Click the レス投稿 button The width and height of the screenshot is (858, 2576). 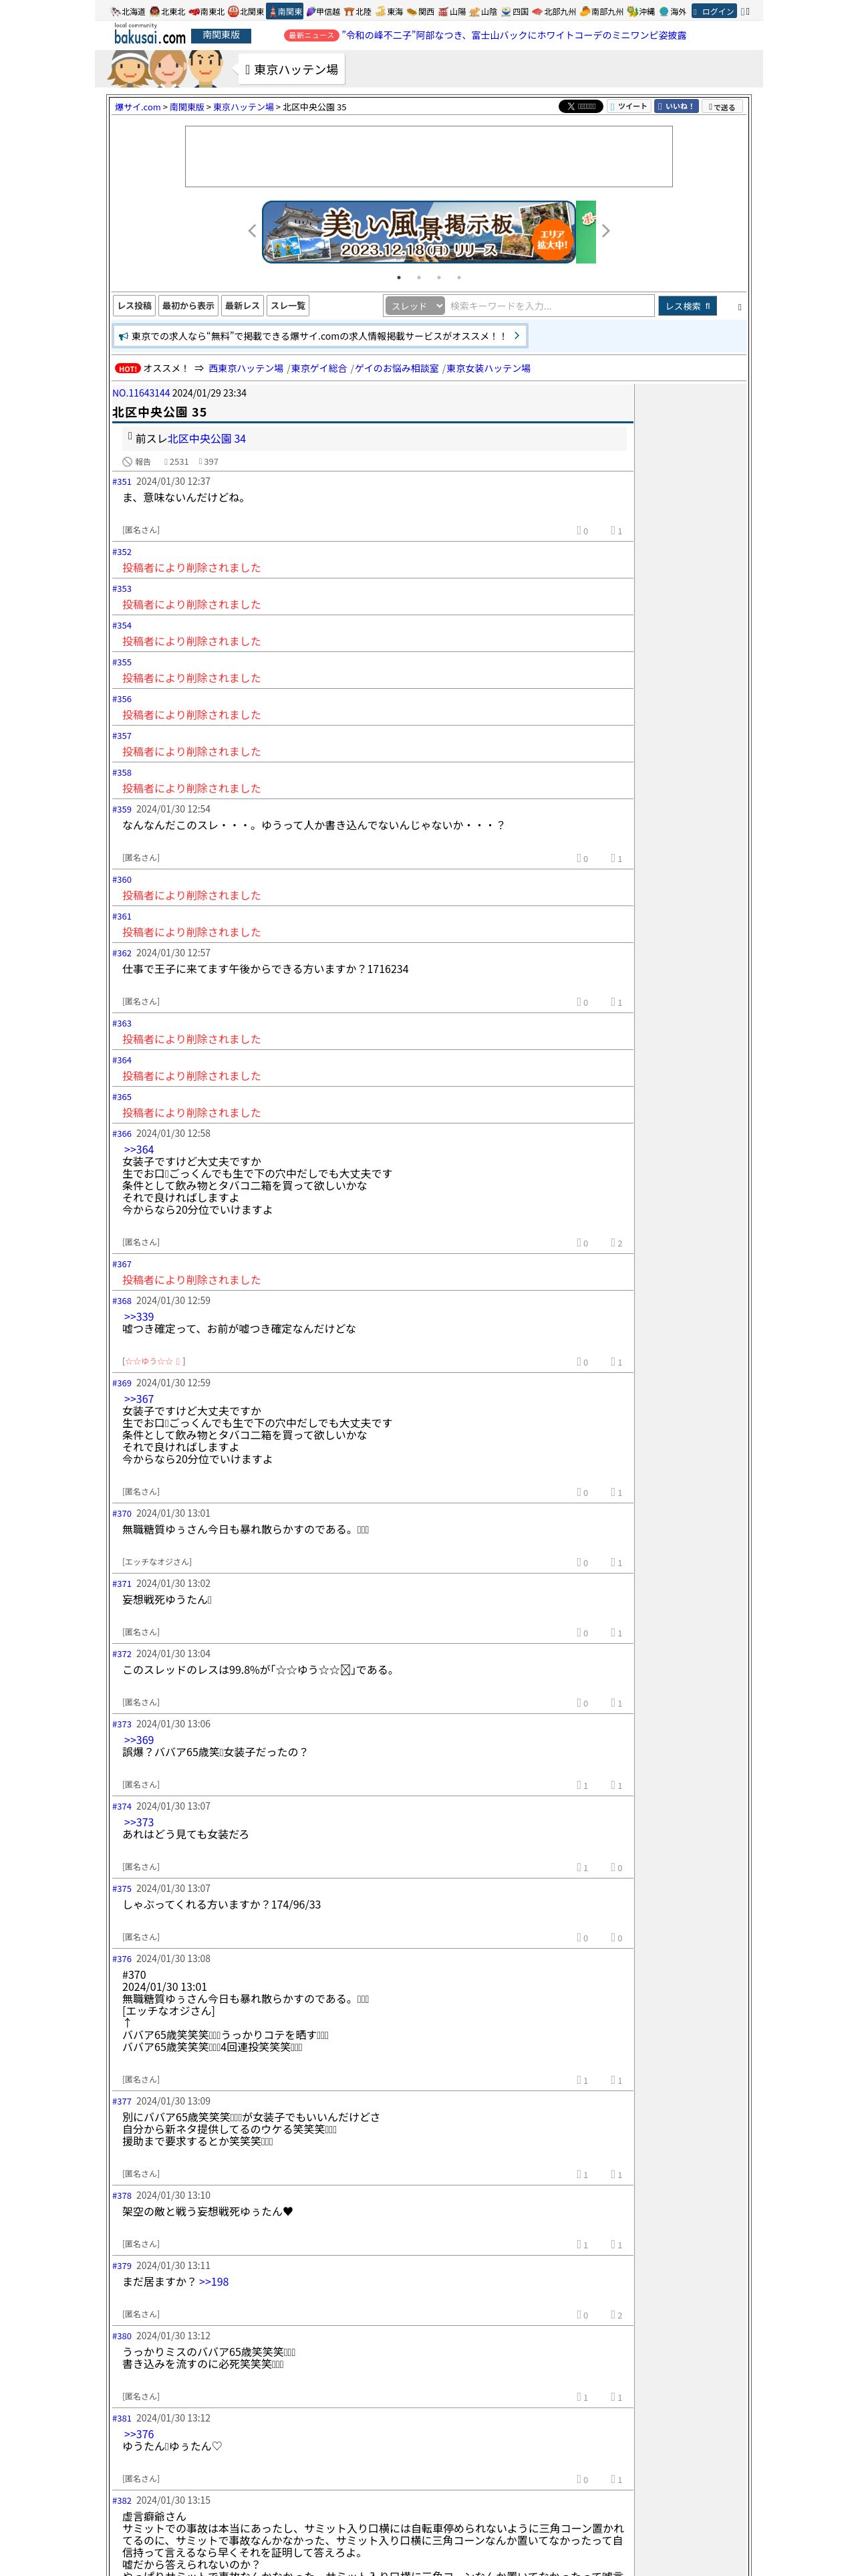pyautogui.click(x=135, y=306)
